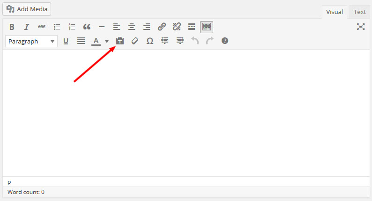This screenshot has height=201, width=372.
Task: Toggle the toolbar kitchen sink button
Action: click(x=207, y=27)
